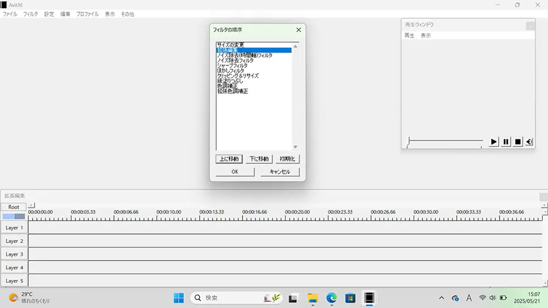Image resolution: width=548 pixels, height=308 pixels.
Task: Select ノイズ除去(時間軸)フィルタ in the list
Action: [x=254, y=55]
